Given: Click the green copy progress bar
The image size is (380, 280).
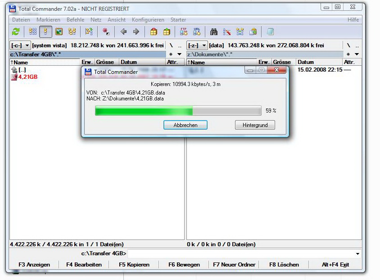Looking at the screenshot, I should (x=178, y=111).
